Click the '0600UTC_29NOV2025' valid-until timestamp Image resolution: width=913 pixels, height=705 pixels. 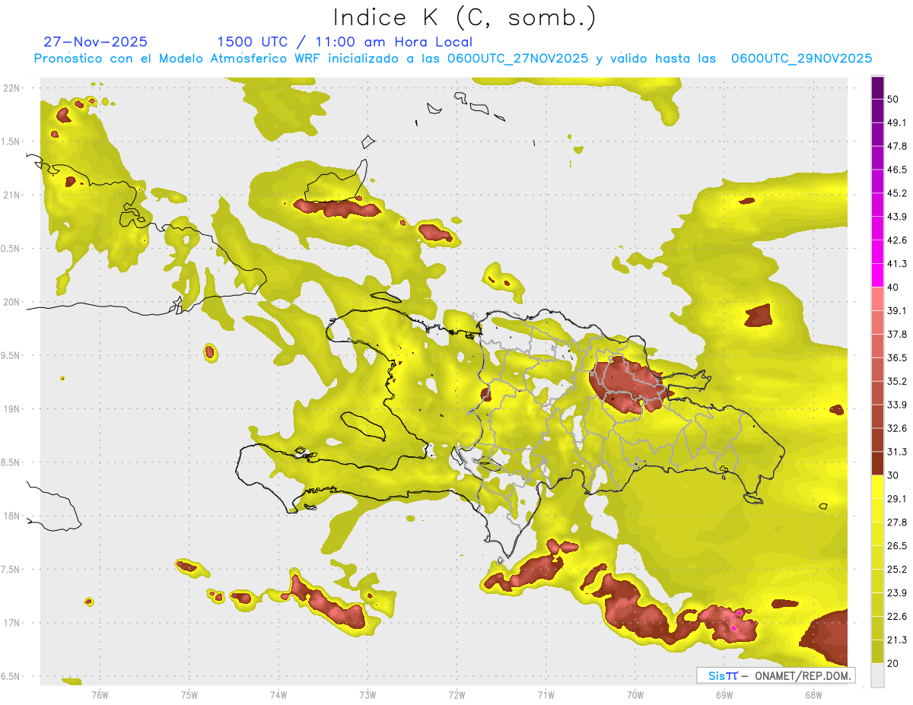coord(801,59)
